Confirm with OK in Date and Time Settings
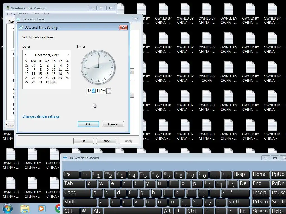 [x=88, y=124]
